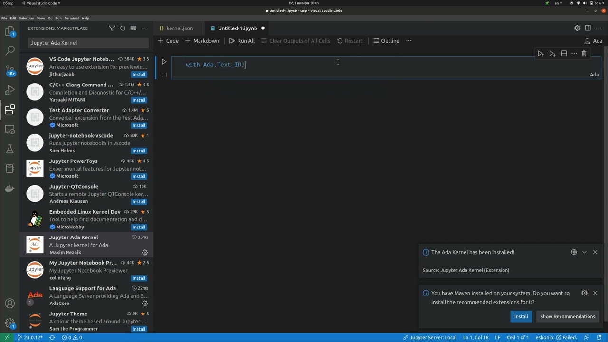Open the Manage gear in activity bar
Screen dimensions: 608x342
pos(10,323)
